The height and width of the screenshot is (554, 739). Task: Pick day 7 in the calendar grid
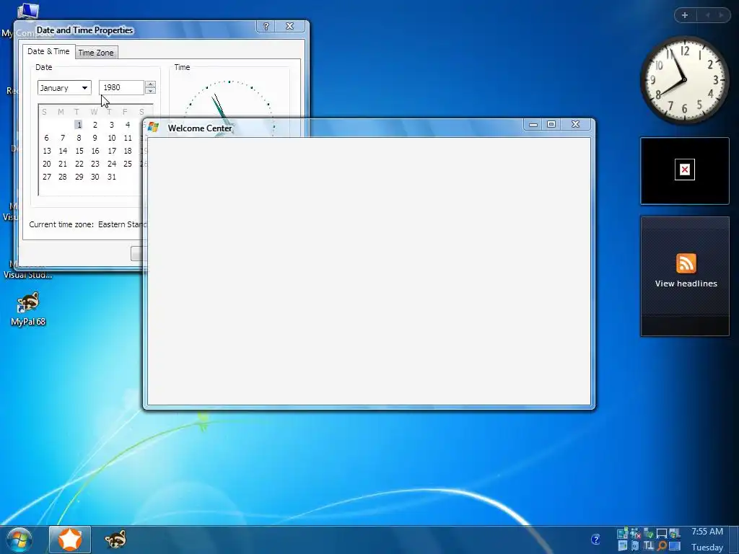pyautogui.click(x=63, y=138)
